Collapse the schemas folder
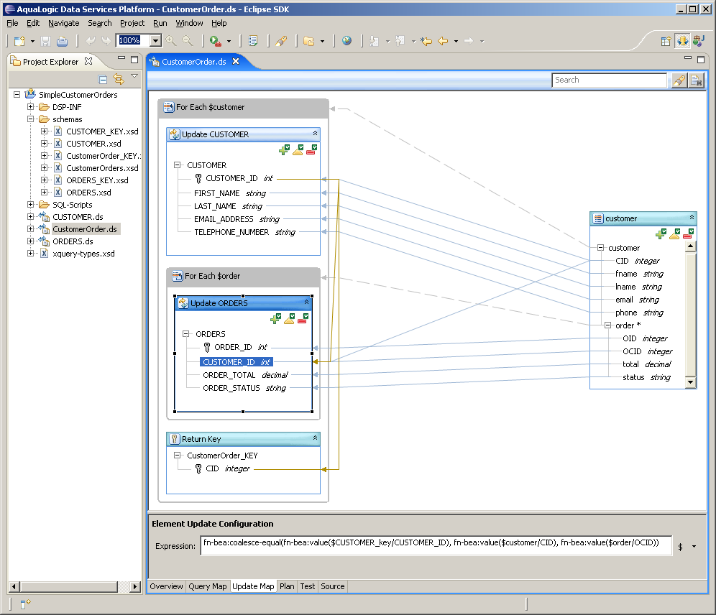This screenshot has height=615, width=716. pos(30,119)
